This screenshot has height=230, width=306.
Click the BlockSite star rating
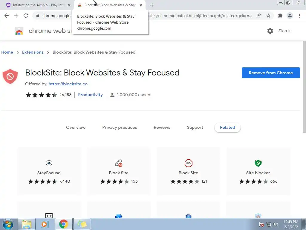pyautogui.click(x=41, y=95)
